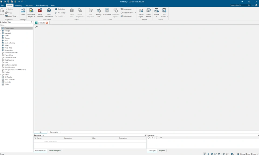Click the print icon in quick access toolbar
Viewport: 259px width, 155px height.
point(15,2)
